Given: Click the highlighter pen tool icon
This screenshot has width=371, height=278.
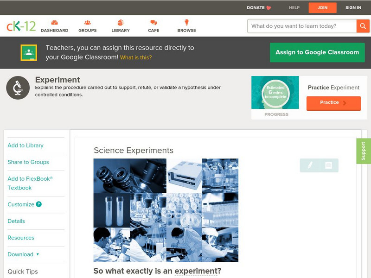Looking at the screenshot, I should tap(310, 165).
